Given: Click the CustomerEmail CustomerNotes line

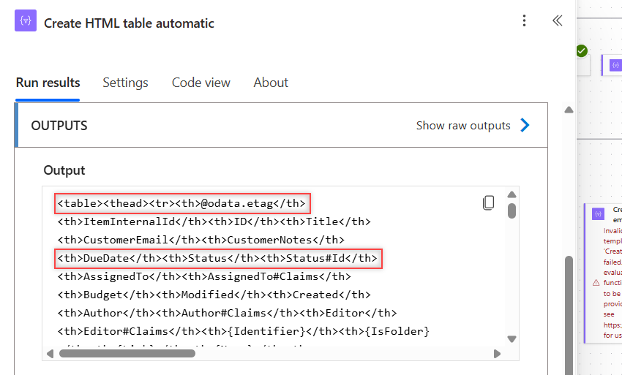Looking at the screenshot, I should click(201, 240).
